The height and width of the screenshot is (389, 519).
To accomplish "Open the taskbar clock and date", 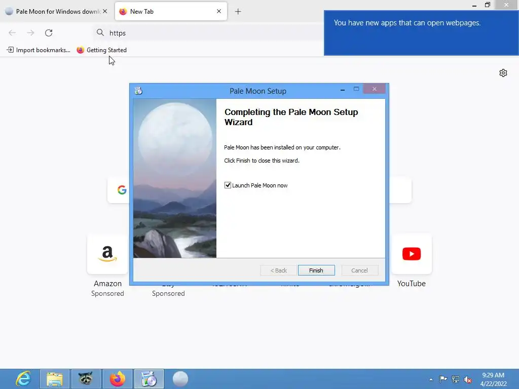I will (494, 379).
